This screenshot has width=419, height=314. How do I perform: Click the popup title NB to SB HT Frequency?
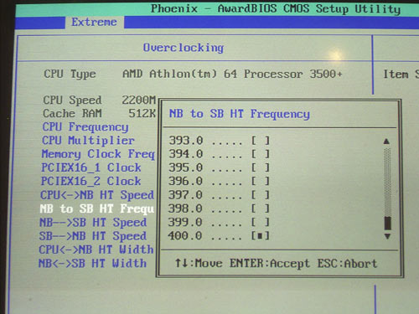point(240,114)
